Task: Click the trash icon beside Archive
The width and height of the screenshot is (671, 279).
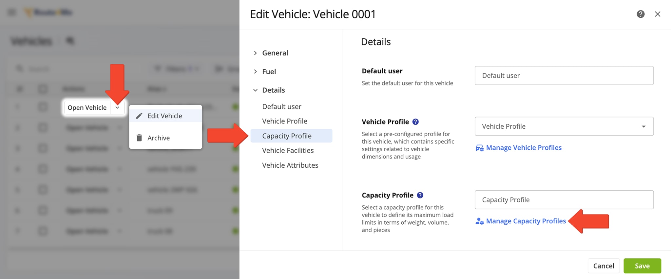Action: tap(139, 138)
